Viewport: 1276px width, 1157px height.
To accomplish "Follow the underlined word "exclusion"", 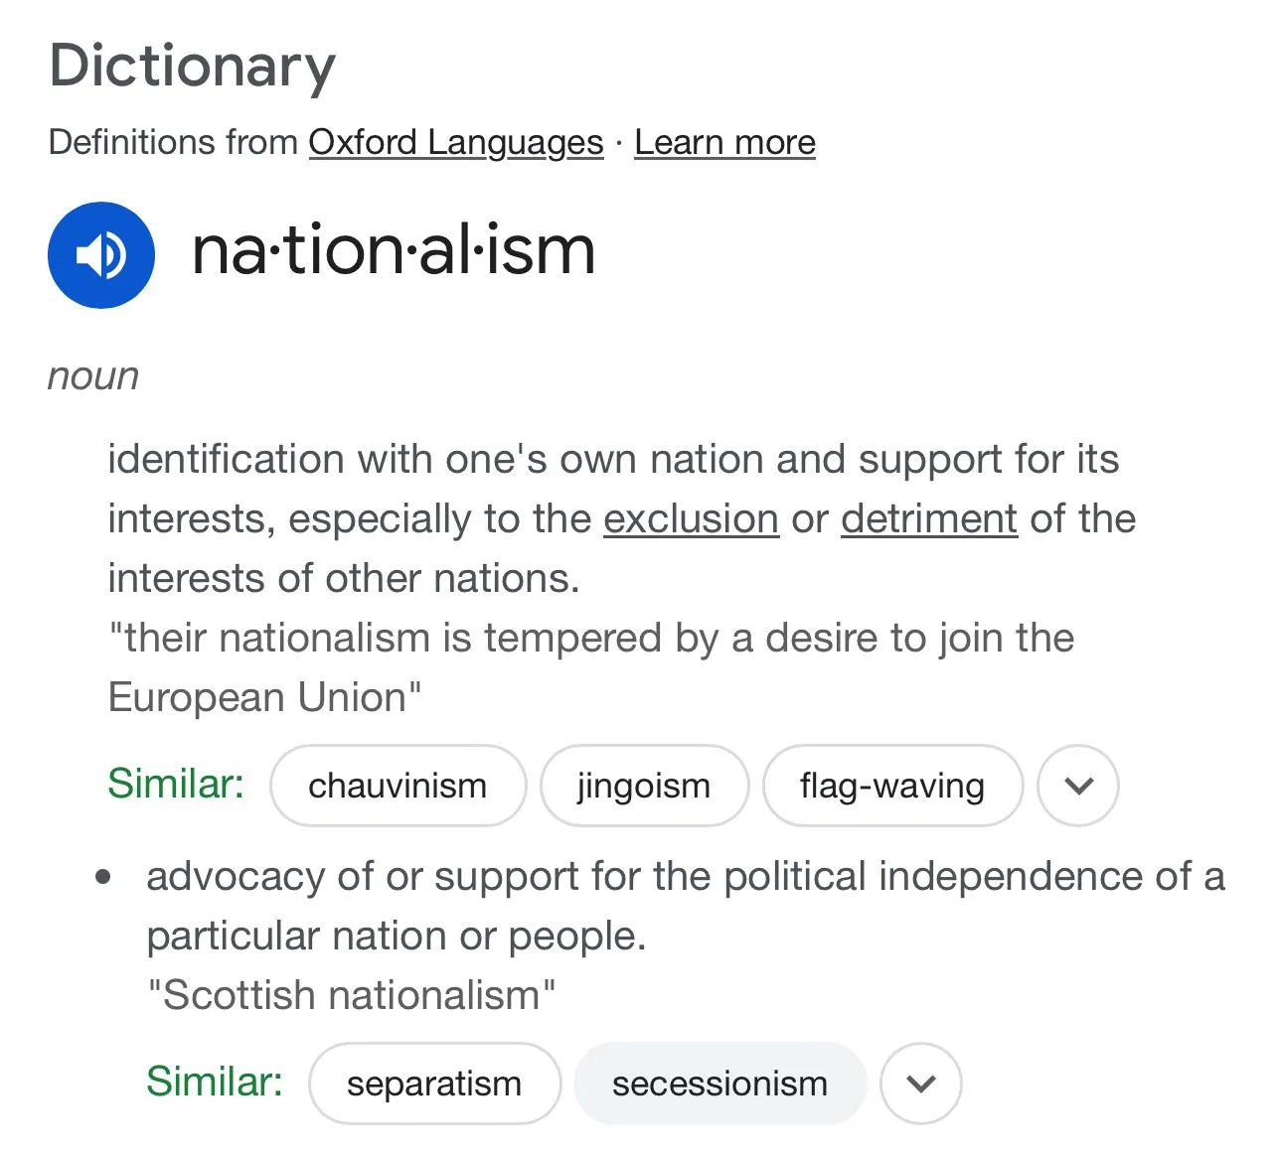I will coord(691,518).
